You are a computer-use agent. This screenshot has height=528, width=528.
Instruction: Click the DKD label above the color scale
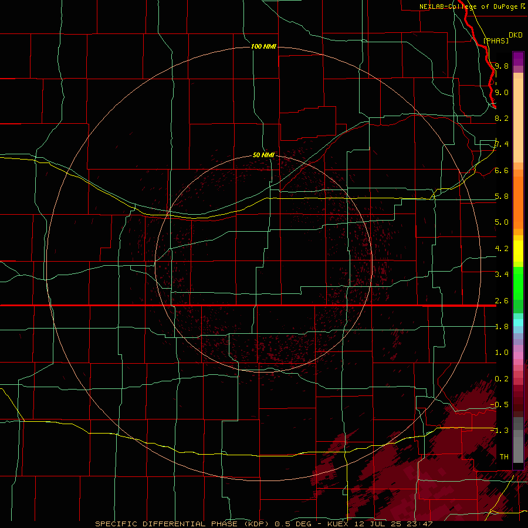pyautogui.click(x=516, y=35)
